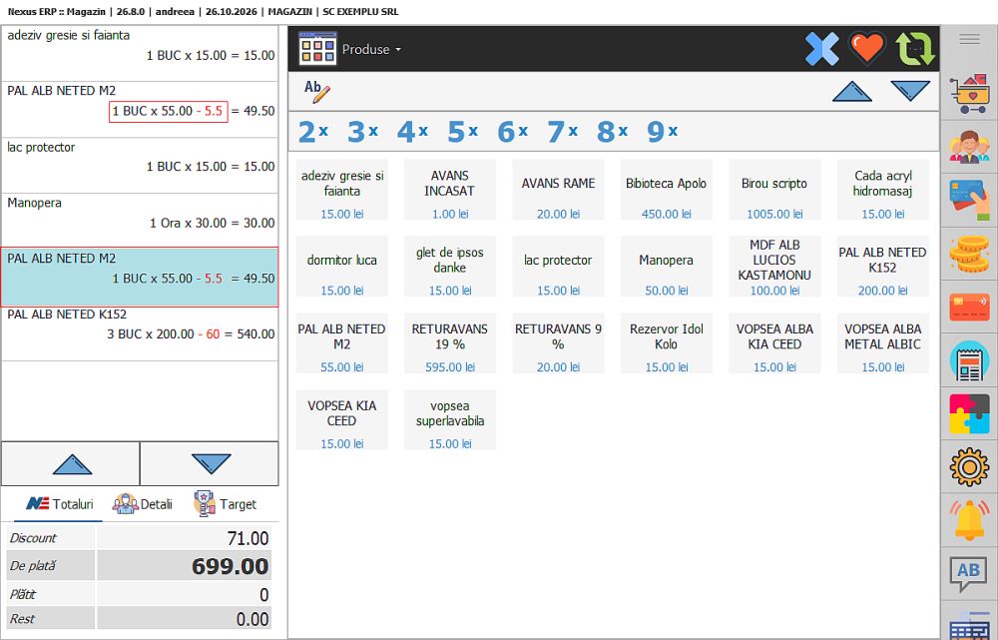
Task: Click the Plătit amount field
Action: [184, 594]
